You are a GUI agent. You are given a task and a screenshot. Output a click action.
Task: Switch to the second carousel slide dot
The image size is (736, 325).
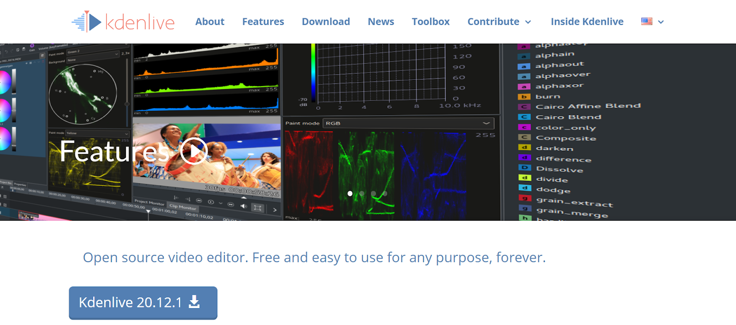coord(361,193)
